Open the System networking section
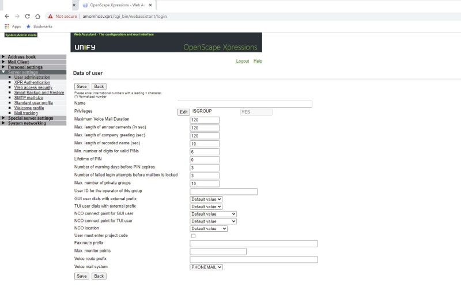 (x=27, y=123)
